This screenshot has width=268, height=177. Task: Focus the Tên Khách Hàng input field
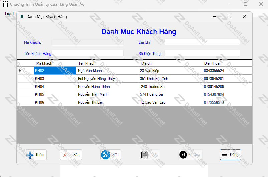pos(87,53)
